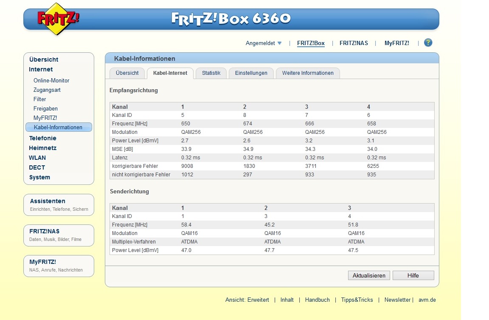This screenshot has height=320, width=489.
Task: Select the MSE value 34.9
Action: tap(248, 149)
